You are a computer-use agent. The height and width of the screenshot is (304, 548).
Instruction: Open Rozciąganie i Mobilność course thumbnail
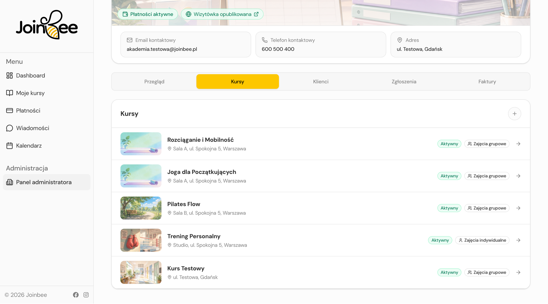(x=141, y=144)
